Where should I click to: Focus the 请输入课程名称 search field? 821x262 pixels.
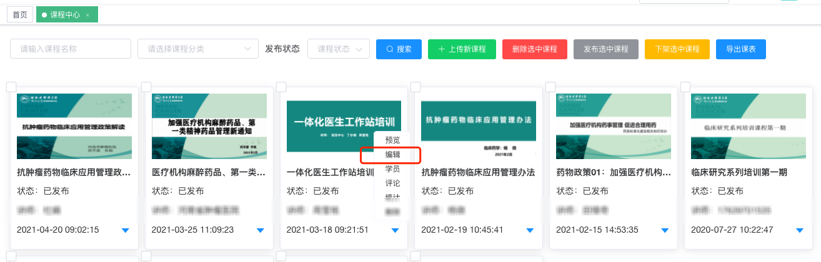pos(71,49)
